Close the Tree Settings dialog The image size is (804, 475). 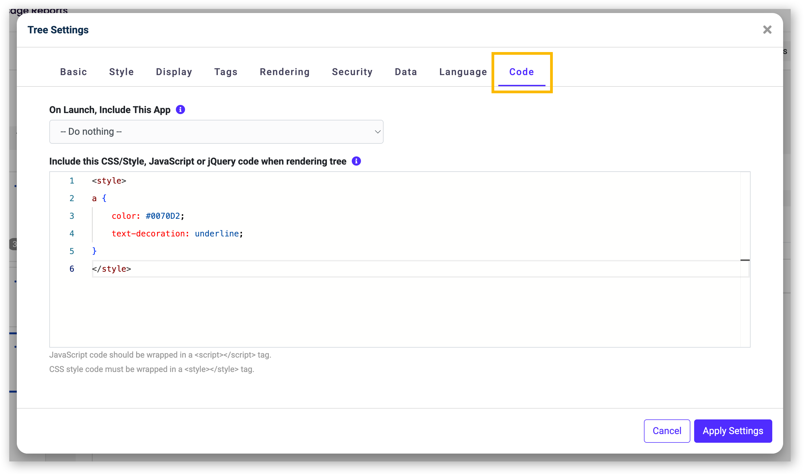click(x=767, y=30)
